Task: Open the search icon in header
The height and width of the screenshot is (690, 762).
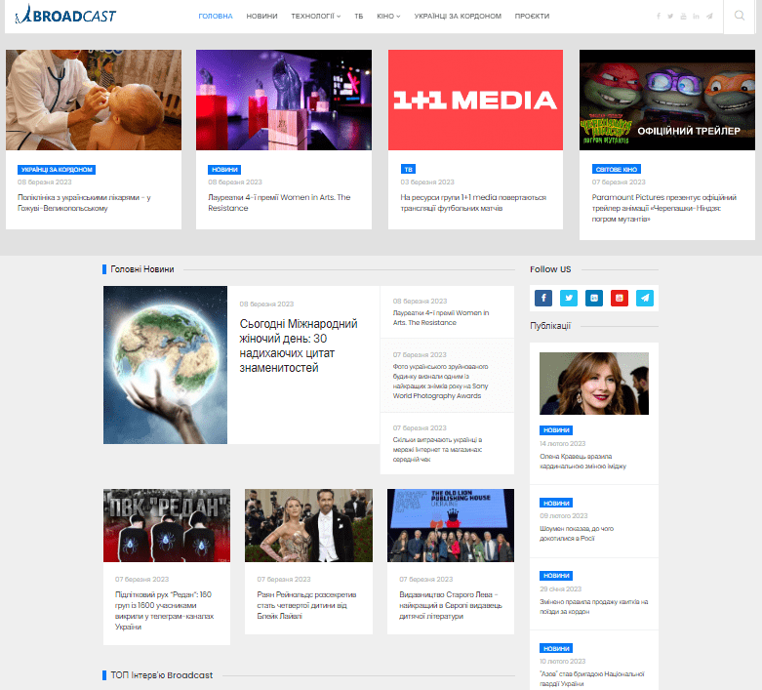Action: tap(740, 16)
